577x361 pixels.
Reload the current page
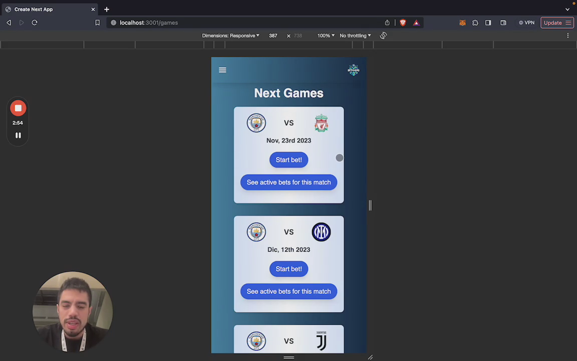pos(35,23)
